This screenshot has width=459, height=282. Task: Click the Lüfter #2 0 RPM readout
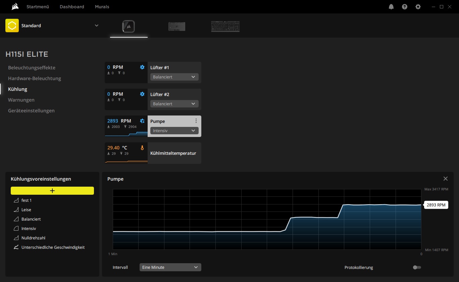coord(115,94)
